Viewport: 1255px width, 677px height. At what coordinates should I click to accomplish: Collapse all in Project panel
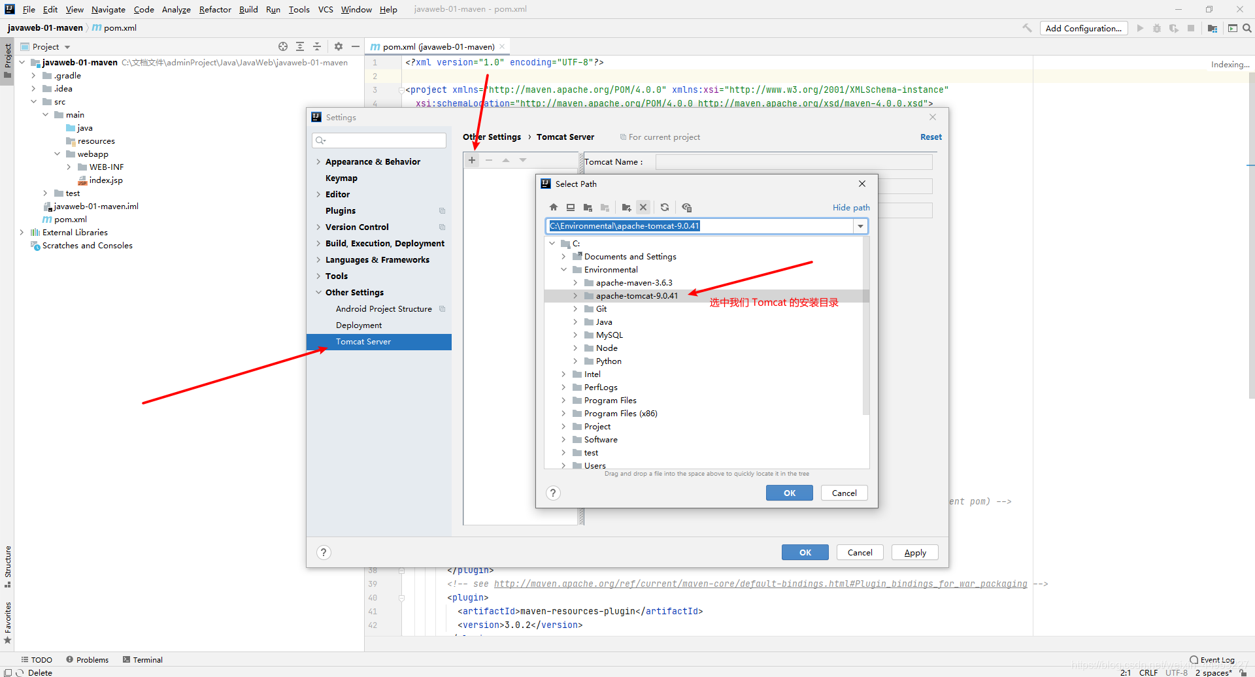(317, 46)
